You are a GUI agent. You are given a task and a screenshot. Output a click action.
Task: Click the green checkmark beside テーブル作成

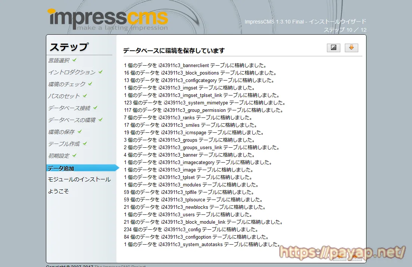pyautogui.click(x=85, y=142)
